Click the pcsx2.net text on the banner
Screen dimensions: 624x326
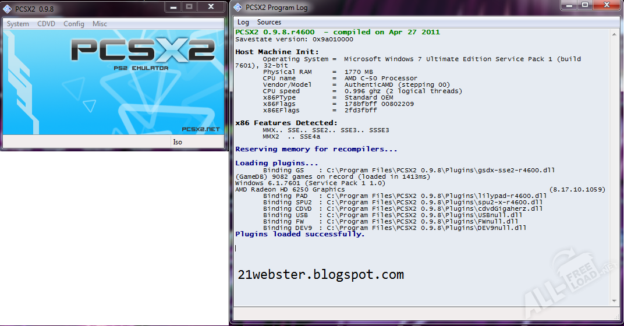tap(200, 129)
